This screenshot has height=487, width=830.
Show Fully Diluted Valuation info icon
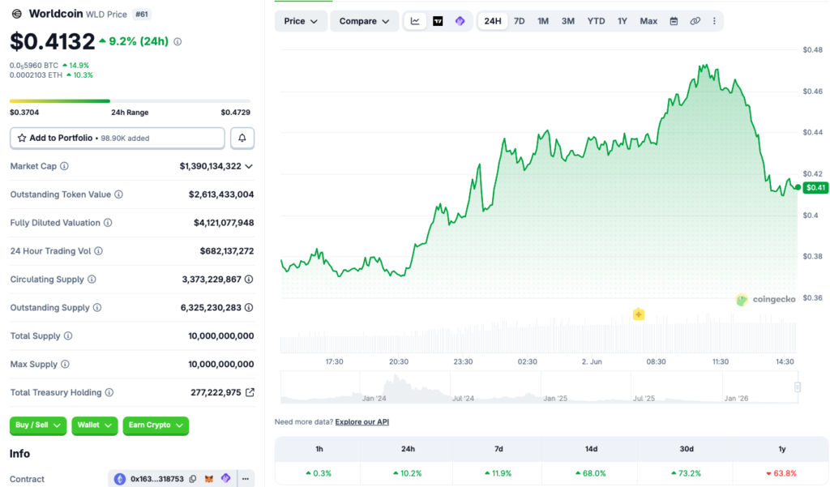pyautogui.click(x=108, y=223)
